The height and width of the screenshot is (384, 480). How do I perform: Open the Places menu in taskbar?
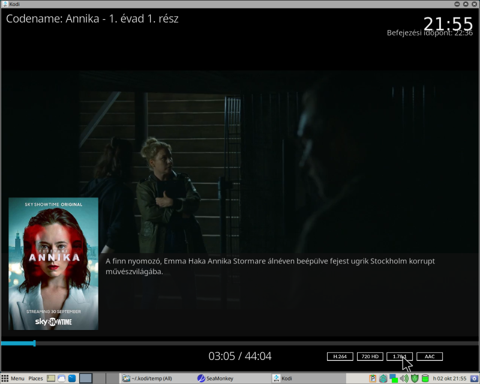coord(35,379)
